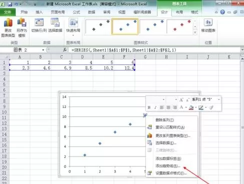Click the Undo icon in quick access toolbar
Screen dimensions: 244x184
click(x=16, y=4)
